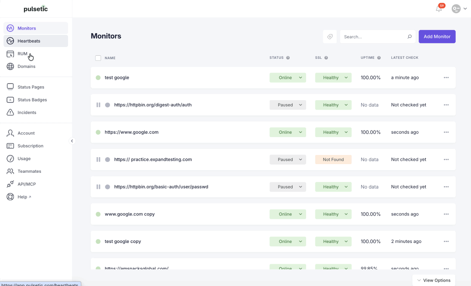Screen dimensions: 471x286
Task: Open more options for https://www.google.com
Action: tap(446, 132)
